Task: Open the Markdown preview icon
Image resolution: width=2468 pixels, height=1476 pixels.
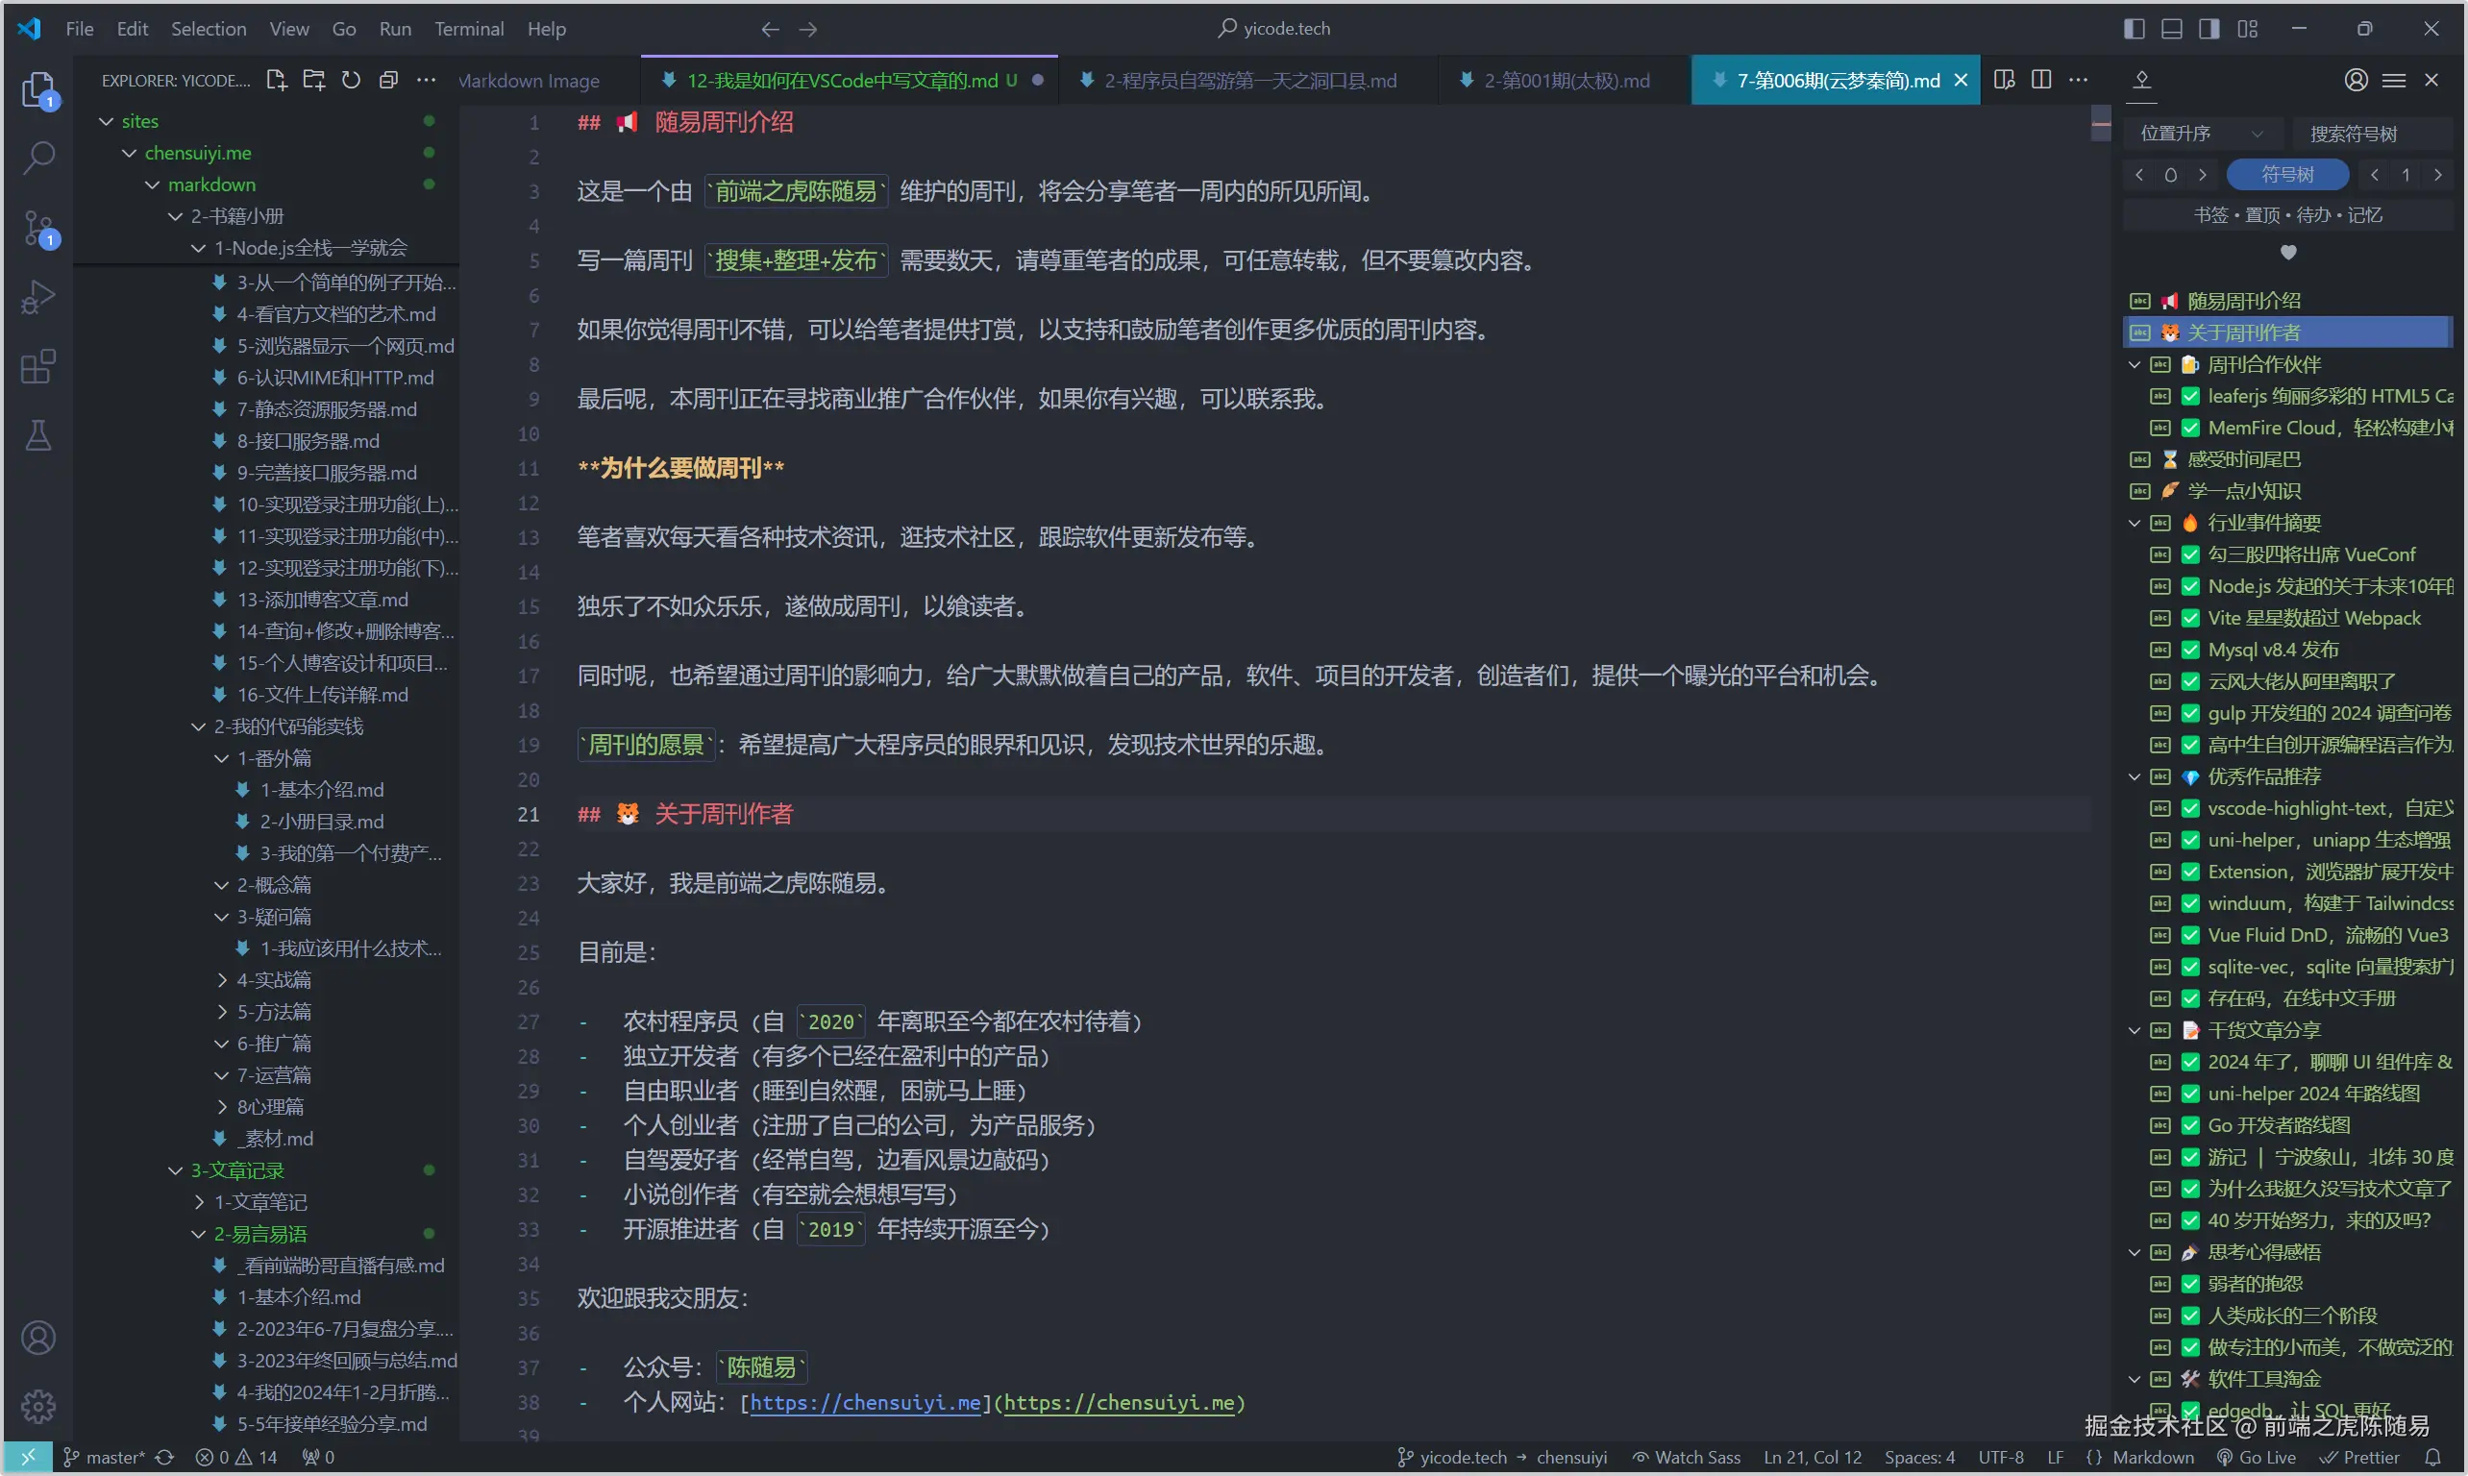Action: click(x=2005, y=80)
